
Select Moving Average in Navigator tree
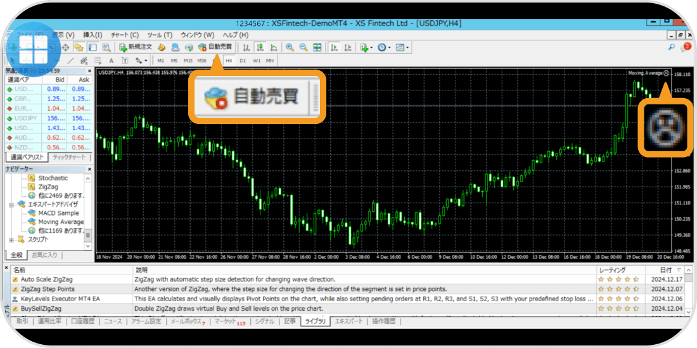pyautogui.click(x=56, y=222)
